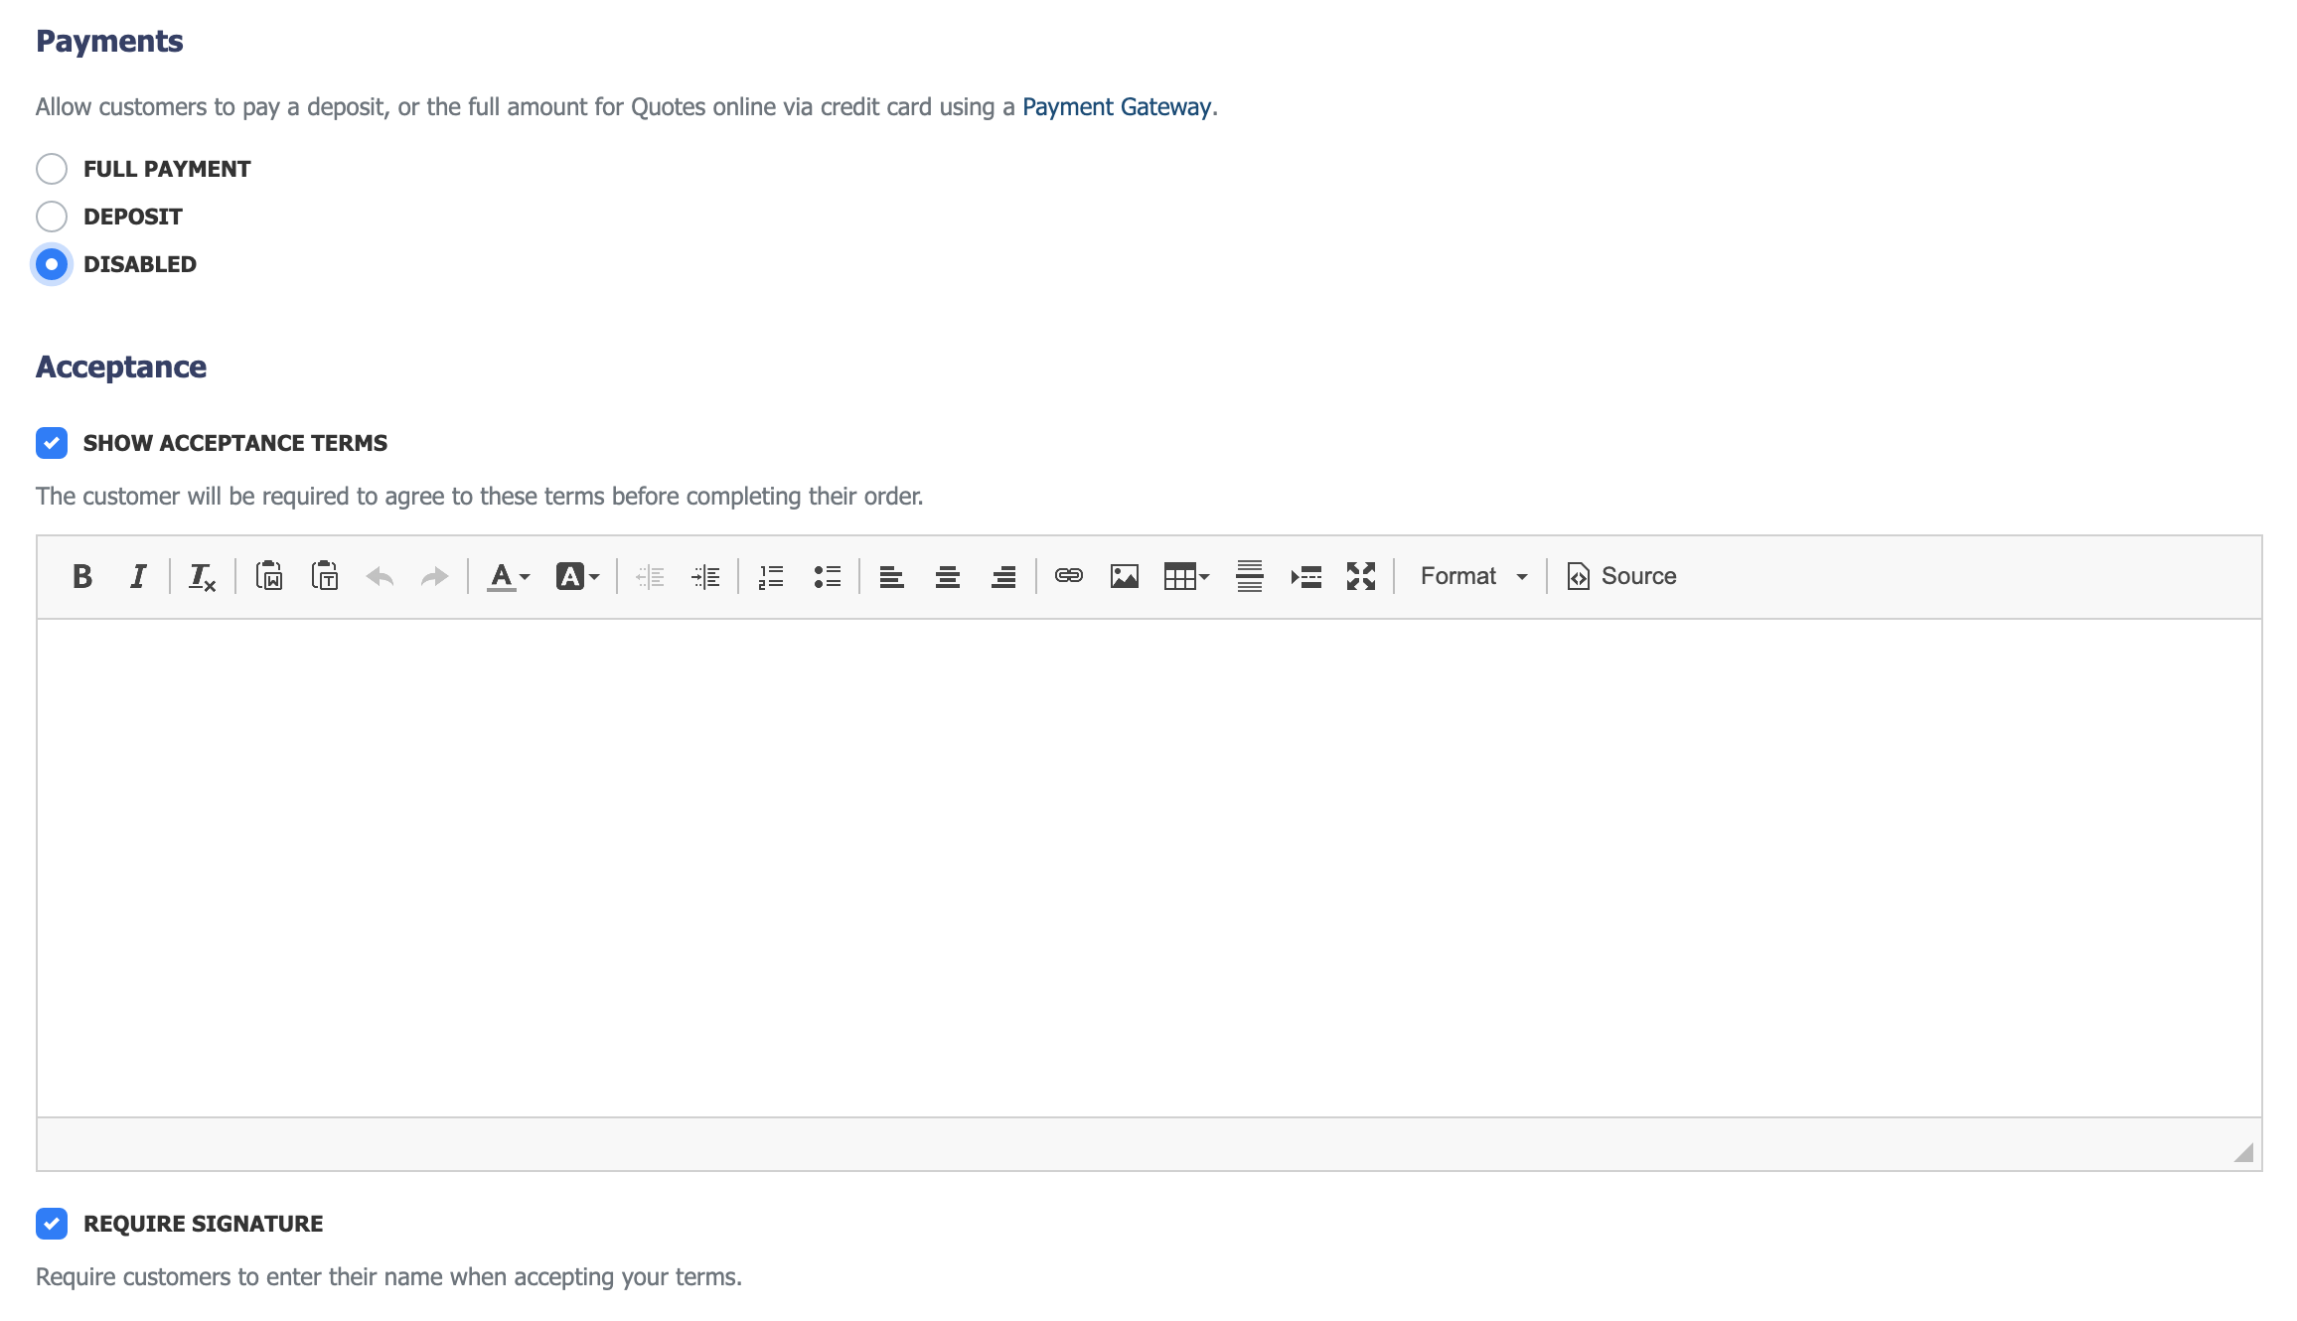Align text to the left

pos(892,576)
